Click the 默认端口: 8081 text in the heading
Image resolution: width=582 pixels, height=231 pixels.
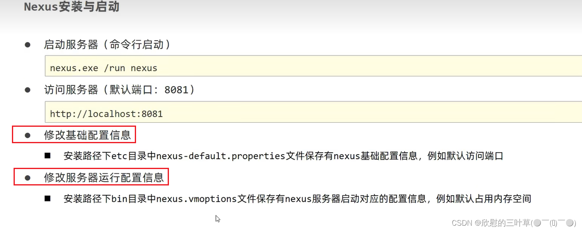click(x=149, y=90)
